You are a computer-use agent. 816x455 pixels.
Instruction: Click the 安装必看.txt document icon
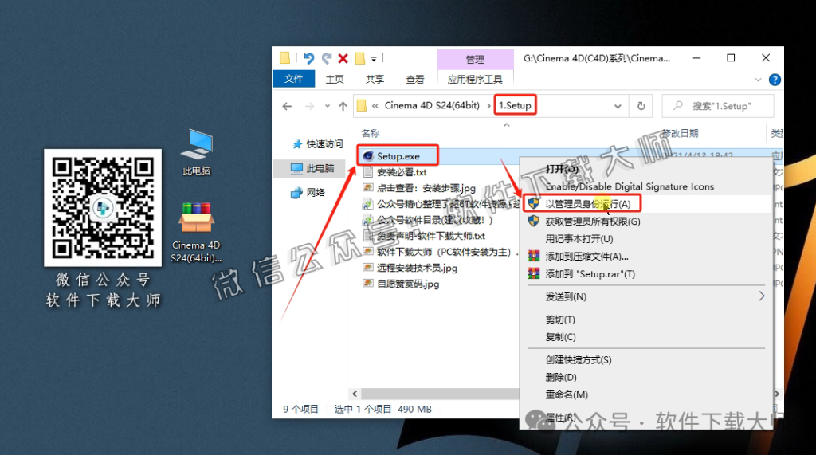point(368,172)
